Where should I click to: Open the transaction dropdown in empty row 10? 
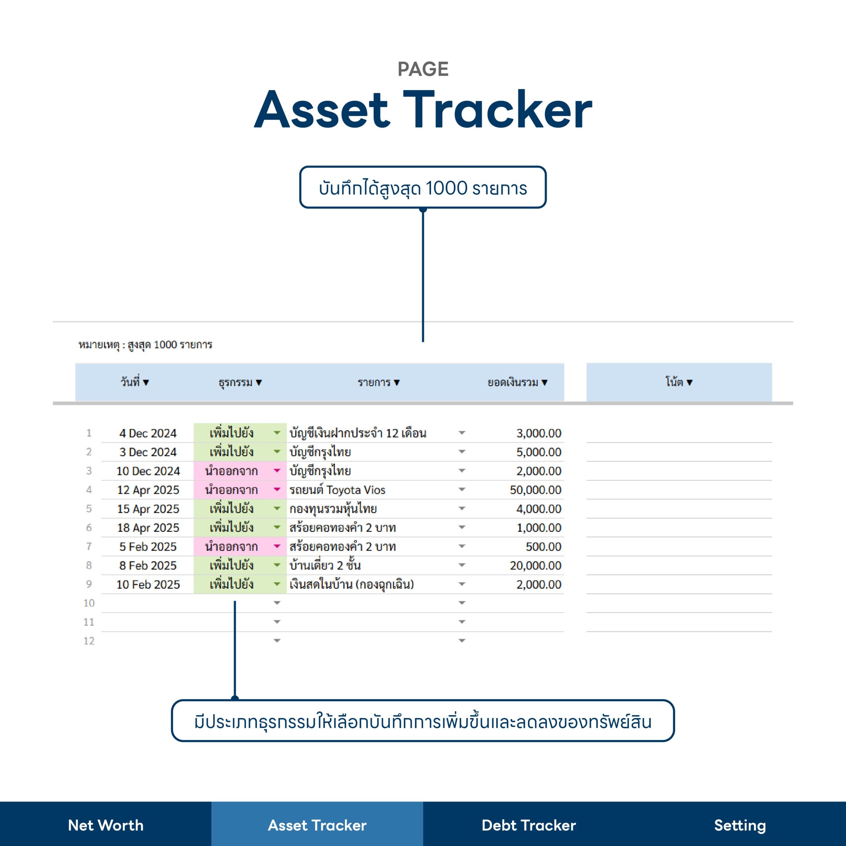(277, 603)
